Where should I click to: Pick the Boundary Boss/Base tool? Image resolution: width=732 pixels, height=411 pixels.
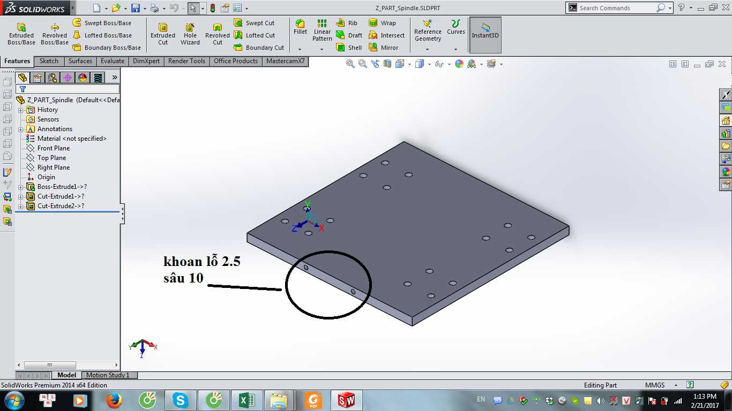coord(107,48)
